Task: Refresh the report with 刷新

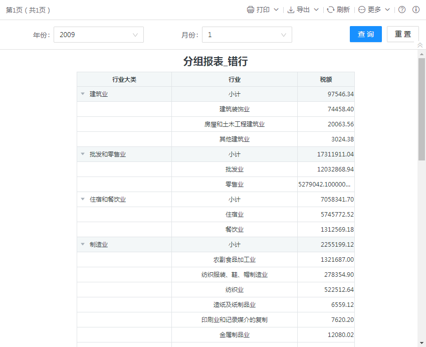Action: (x=331, y=10)
